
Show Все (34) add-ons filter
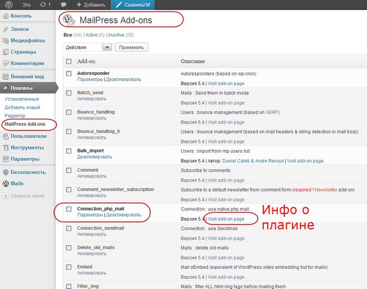coord(73,35)
